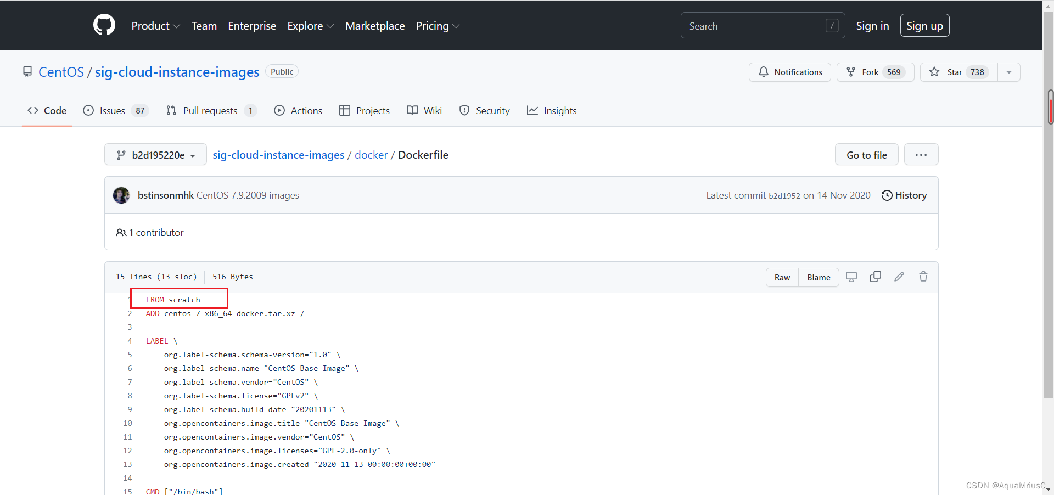Click line number 2 in the code
This screenshot has height=495, width=1054.
[x=130, y=313]
